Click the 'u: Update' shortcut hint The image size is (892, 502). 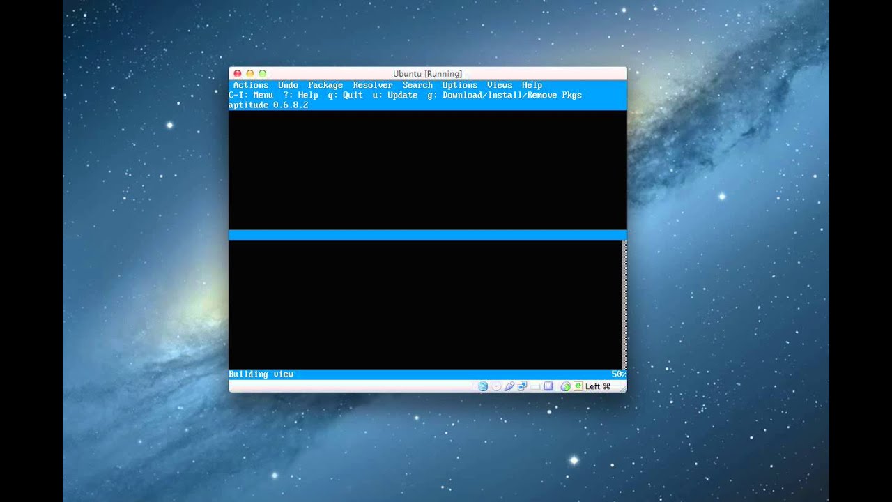(x=395, y=95)
